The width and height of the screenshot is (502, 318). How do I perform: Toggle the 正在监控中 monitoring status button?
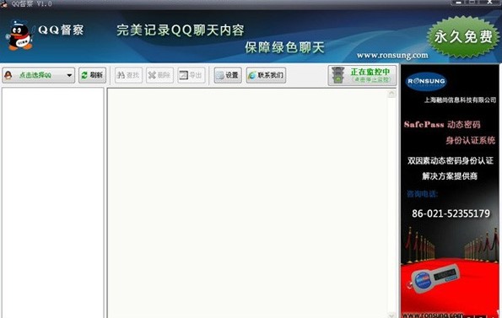362,75
